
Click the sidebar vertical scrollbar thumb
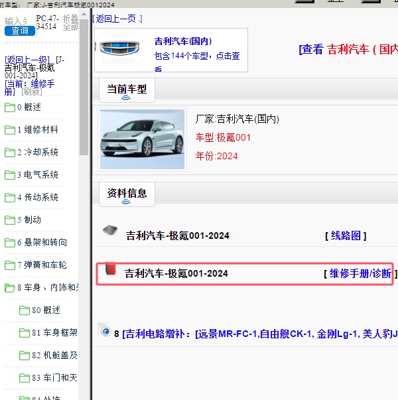(x=84, y=87)
